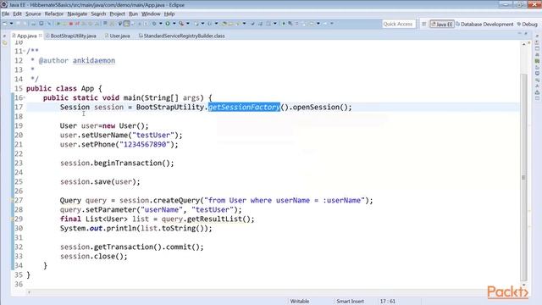Click the Open Perspective icon beside Java EE

point(424,25)
